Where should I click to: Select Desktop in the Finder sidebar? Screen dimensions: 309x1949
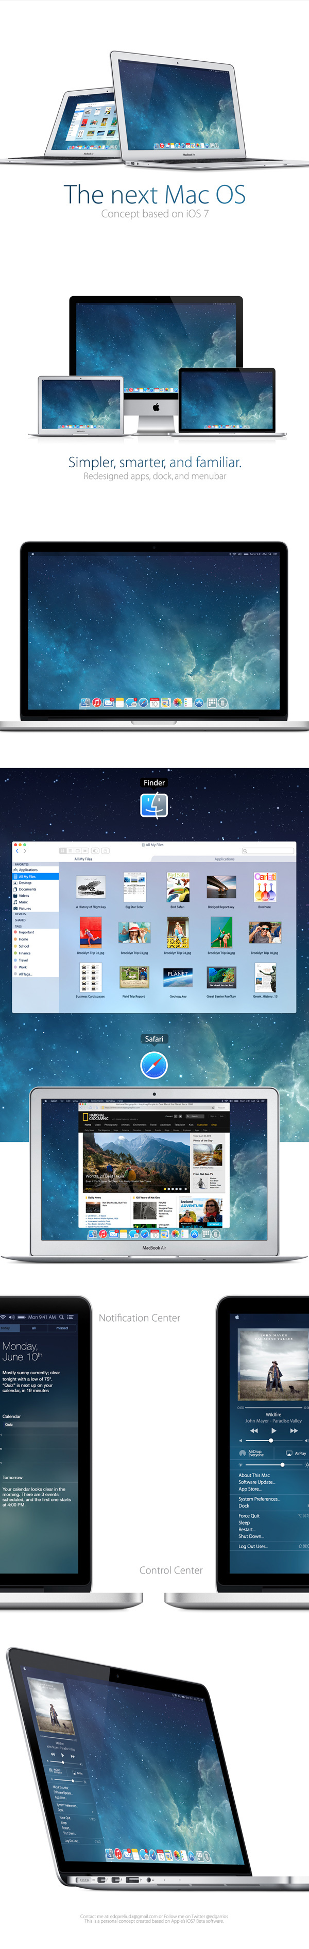pos(36,883)
